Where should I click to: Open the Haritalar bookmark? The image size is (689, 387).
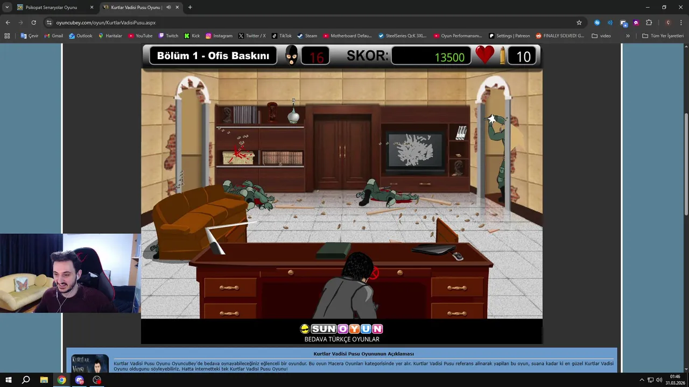[110, 36]
